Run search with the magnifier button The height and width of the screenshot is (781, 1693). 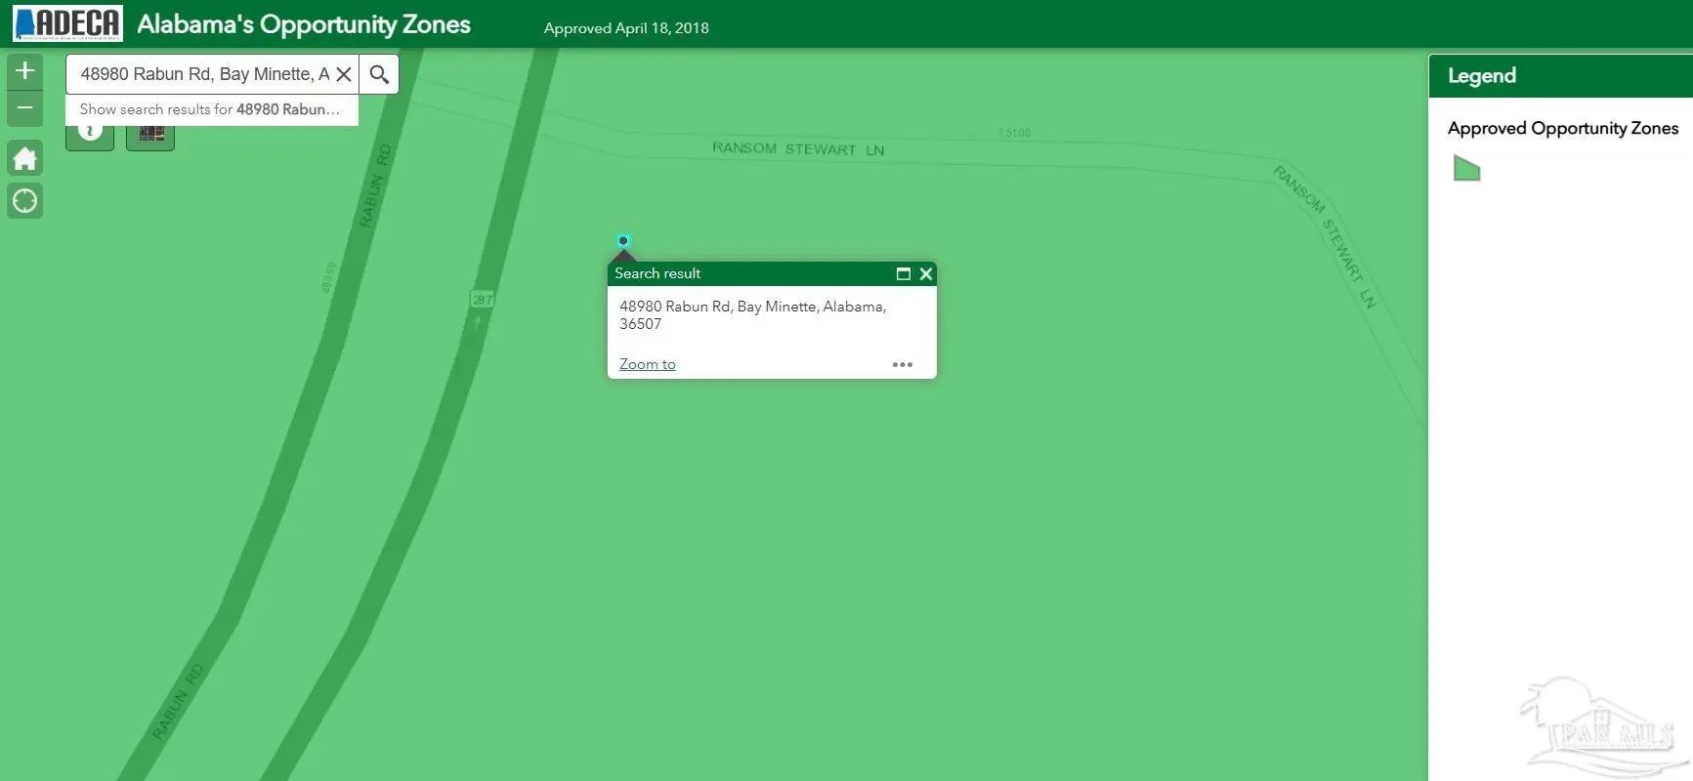pos(379,74)
